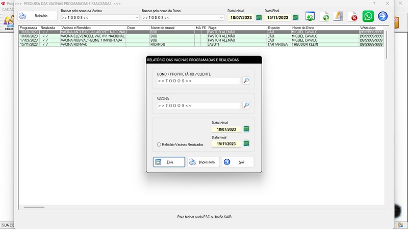The height and width of the screenshot is (229, 408).
Task: Click the Impressora button to print report
Action: tap(203, 162)
